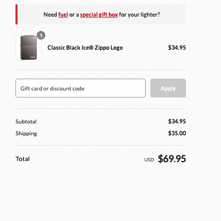Viewport: 221px width, 221px height.
Task: Open the special gift box link
Action: click(x=99, y=15)
